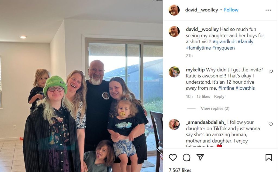Expand View replies (2) under mykeltip
This screenshot has width=278, height=172.
(215, 108)
